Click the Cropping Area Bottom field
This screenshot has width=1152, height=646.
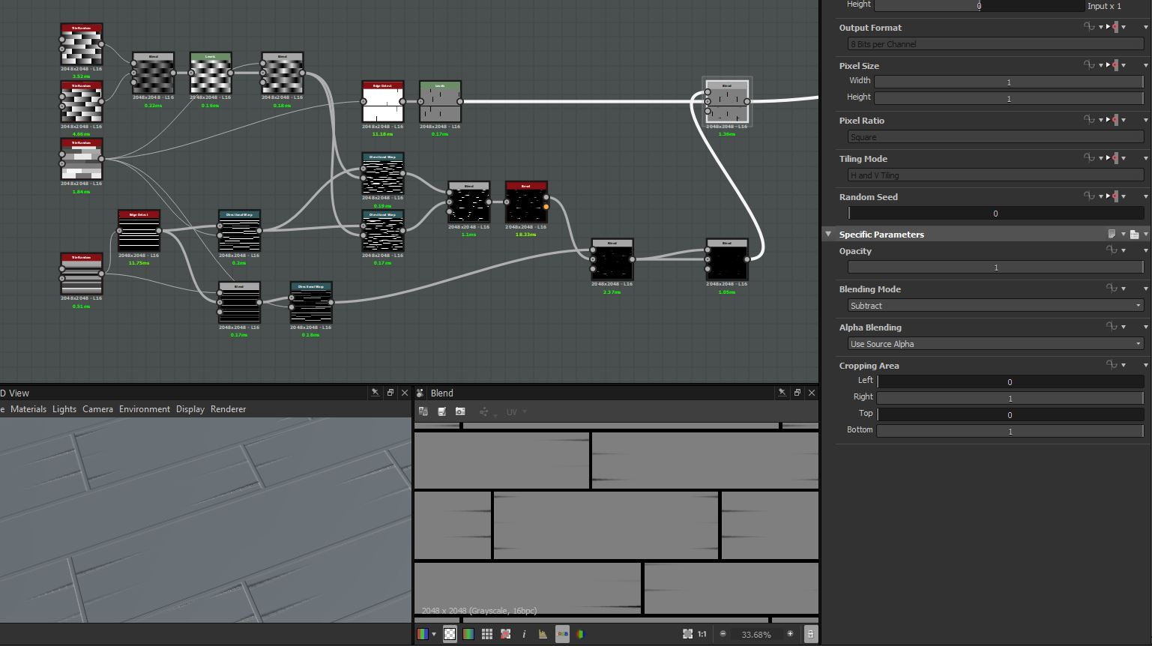(1010, 431)
